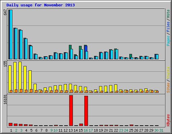Image resolution: width=172 pixels, height=134 pixels.
Task: Click day label 13 on the x-axis
Action: click(x=71, y=130)
